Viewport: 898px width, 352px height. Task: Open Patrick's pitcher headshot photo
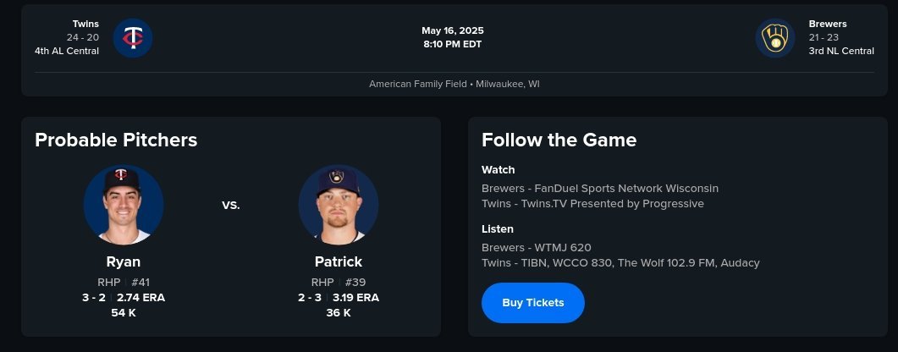coord(339,205)
